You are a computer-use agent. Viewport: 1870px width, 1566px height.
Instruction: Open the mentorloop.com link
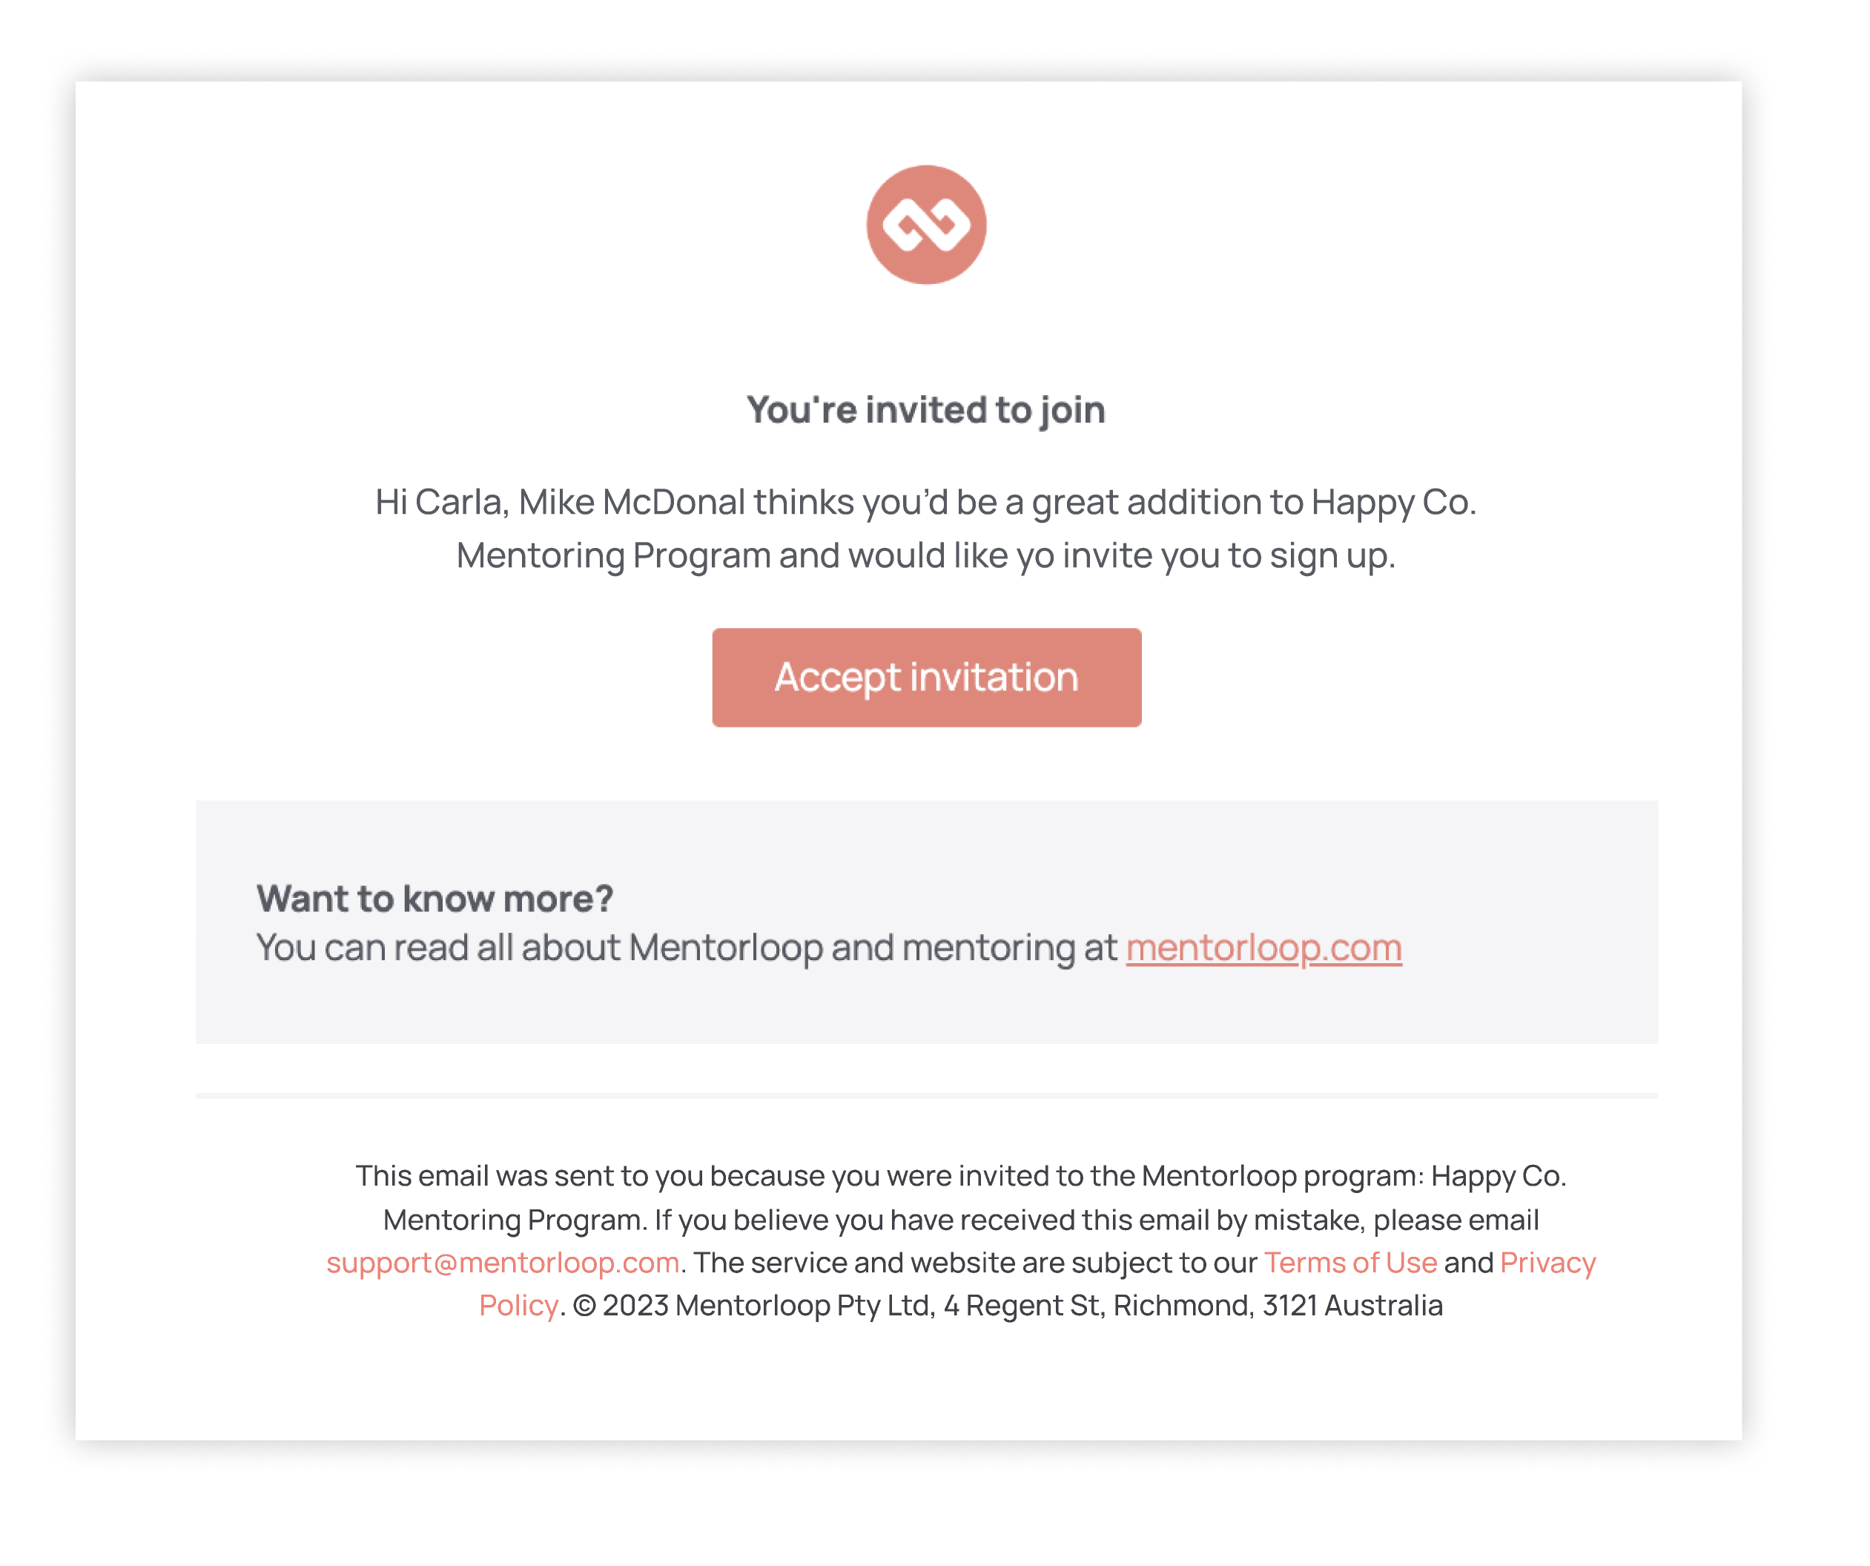tap(1263, 948)
